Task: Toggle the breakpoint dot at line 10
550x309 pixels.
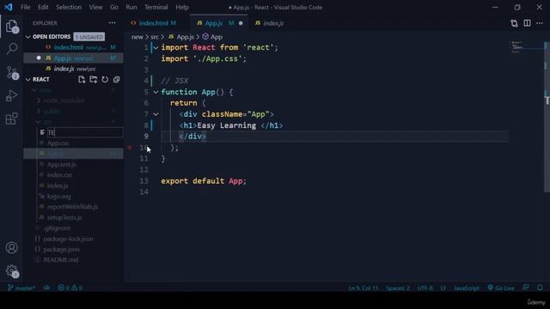Action: pos(130,148)
